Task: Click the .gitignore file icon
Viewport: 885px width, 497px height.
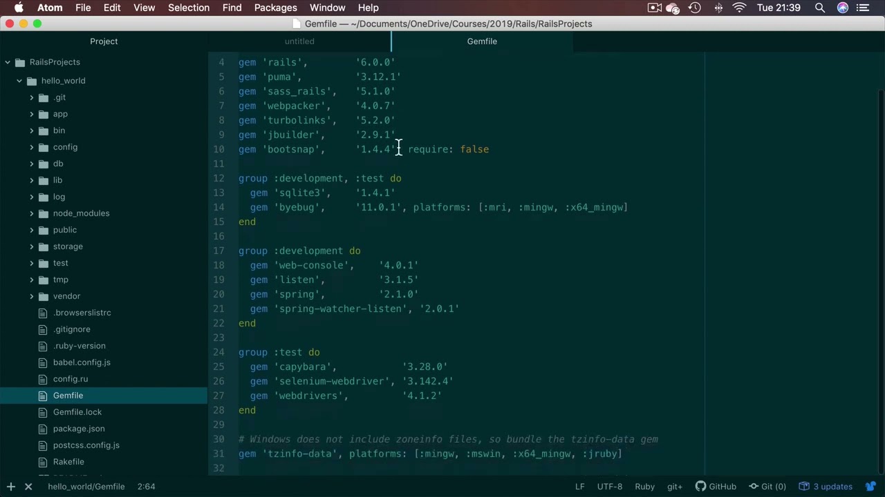Action: pyautogui.click(x=42, y=329)
